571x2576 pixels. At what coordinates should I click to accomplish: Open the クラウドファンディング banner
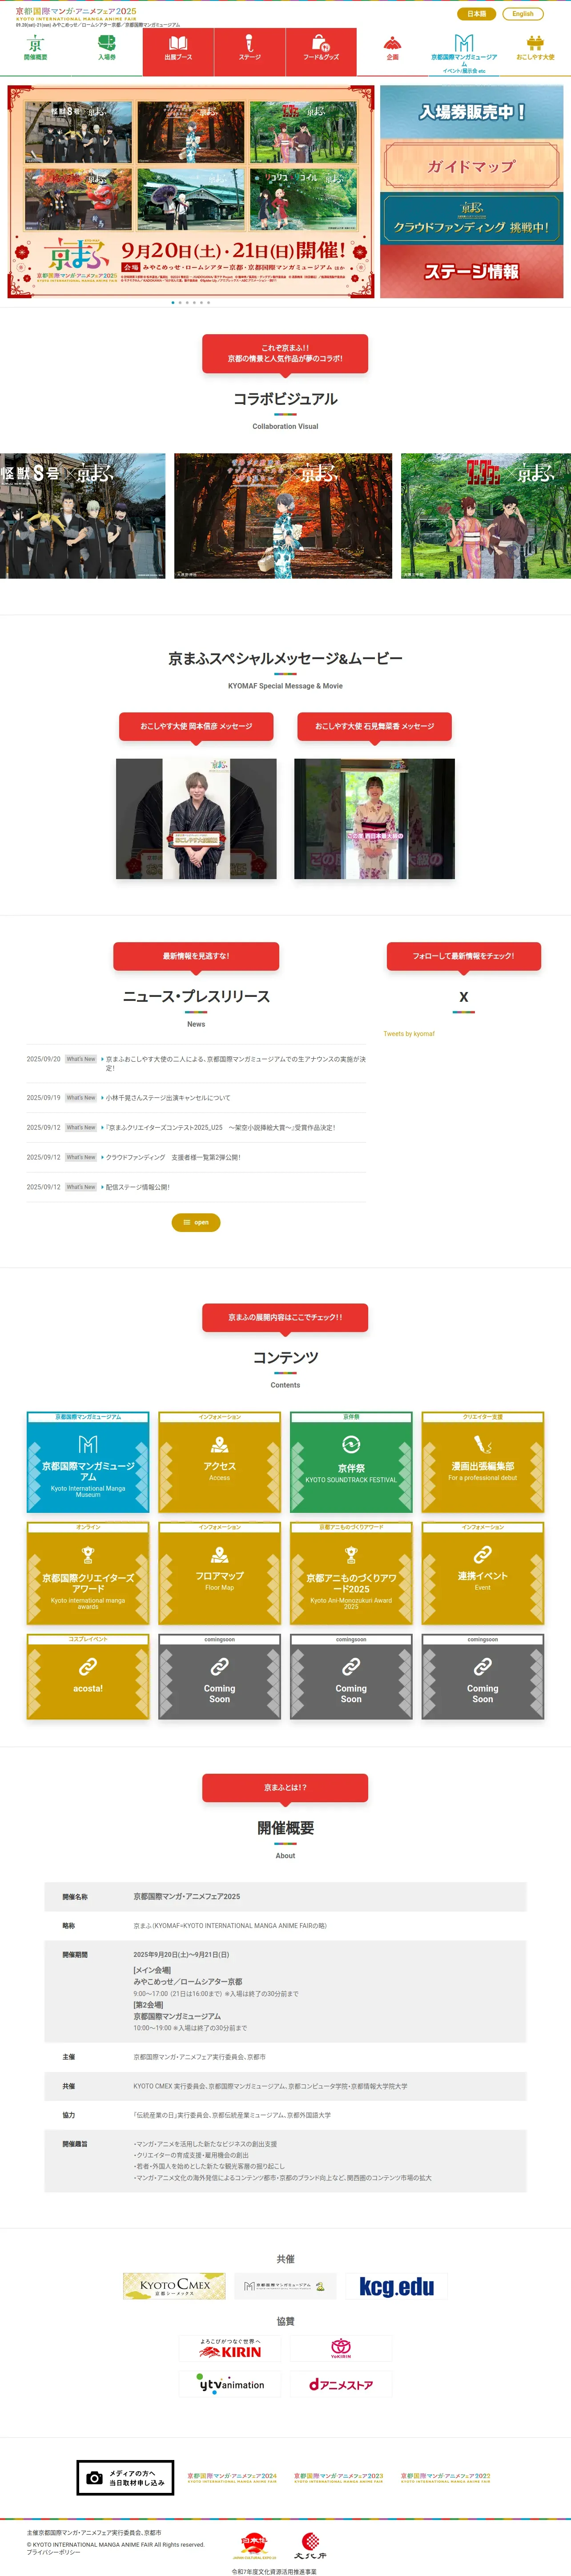[472, 218]
